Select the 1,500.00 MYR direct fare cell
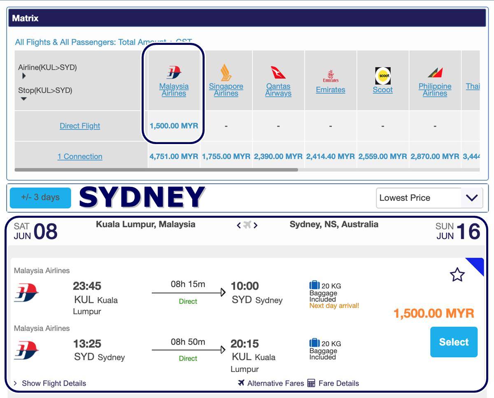The width and height of the screenshot is (494, 398). coord(174,126)
